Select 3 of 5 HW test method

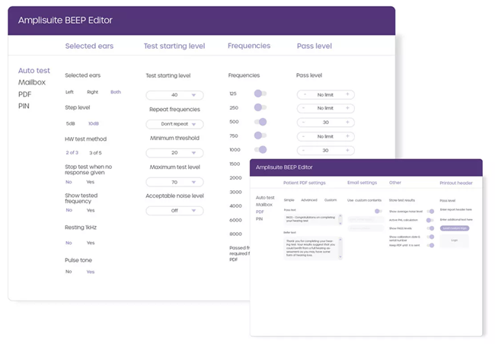tap(96, 153)
